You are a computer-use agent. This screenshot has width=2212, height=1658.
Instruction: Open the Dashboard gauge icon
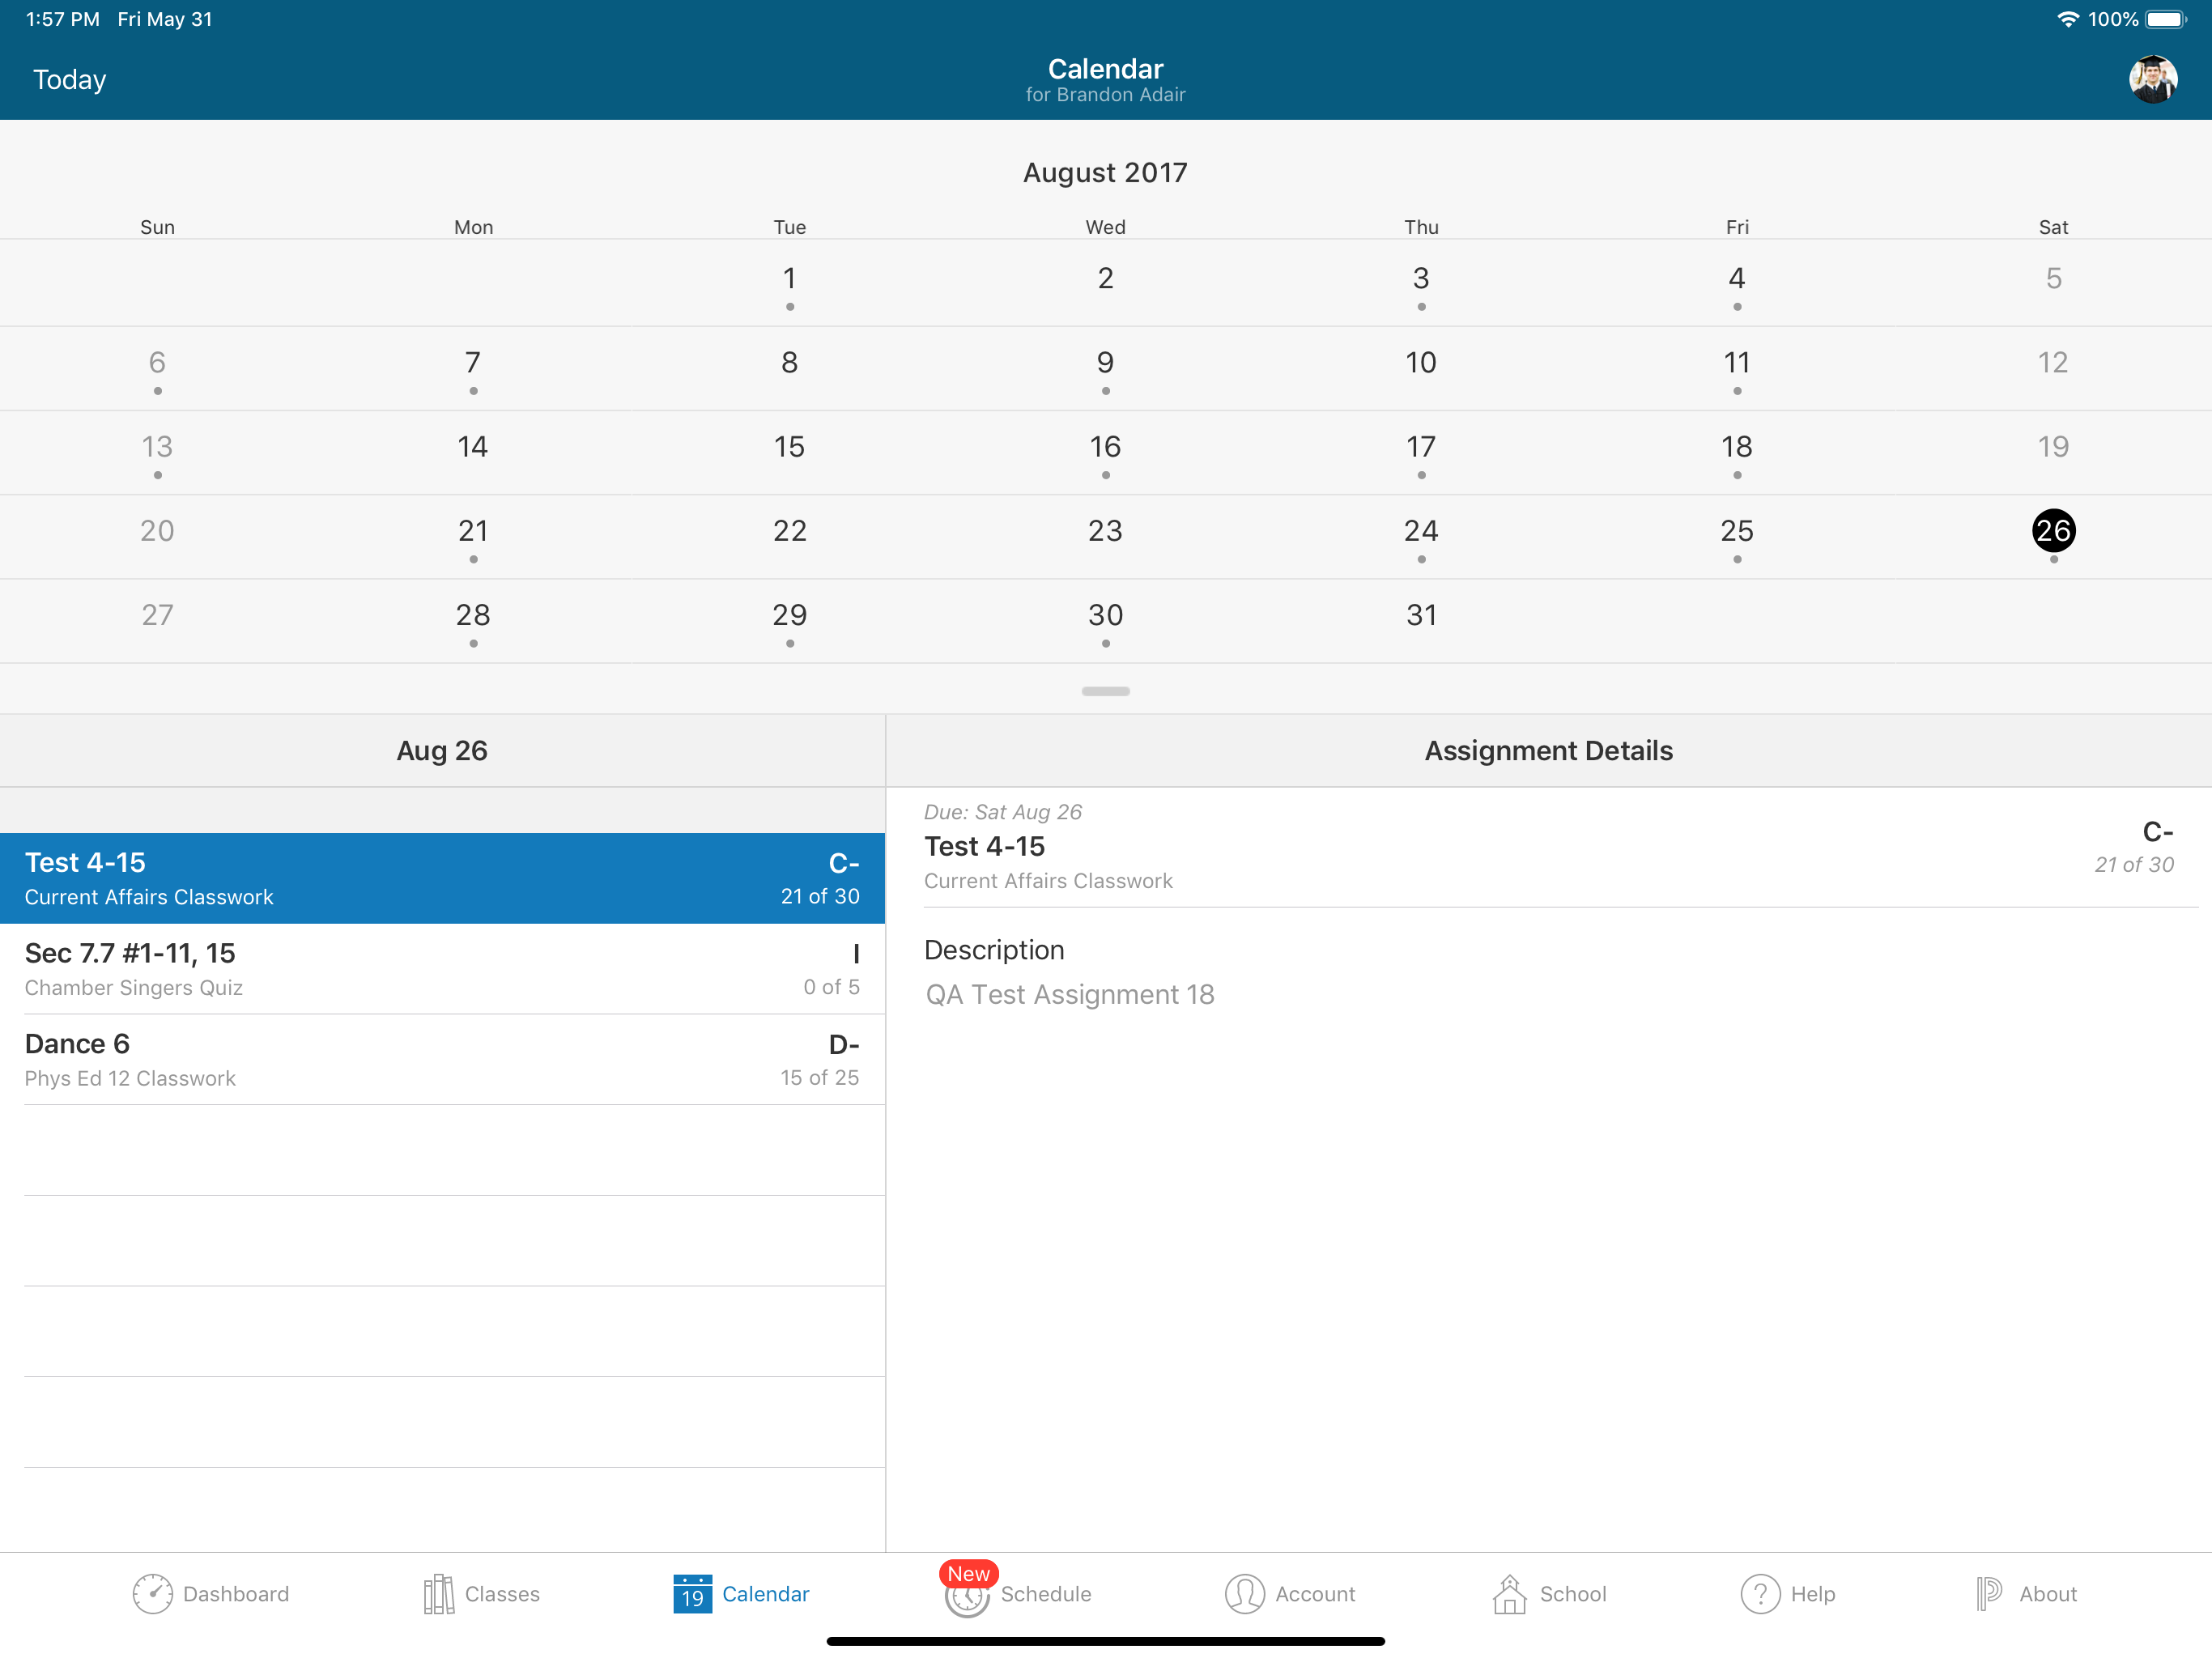(152, 1594)
